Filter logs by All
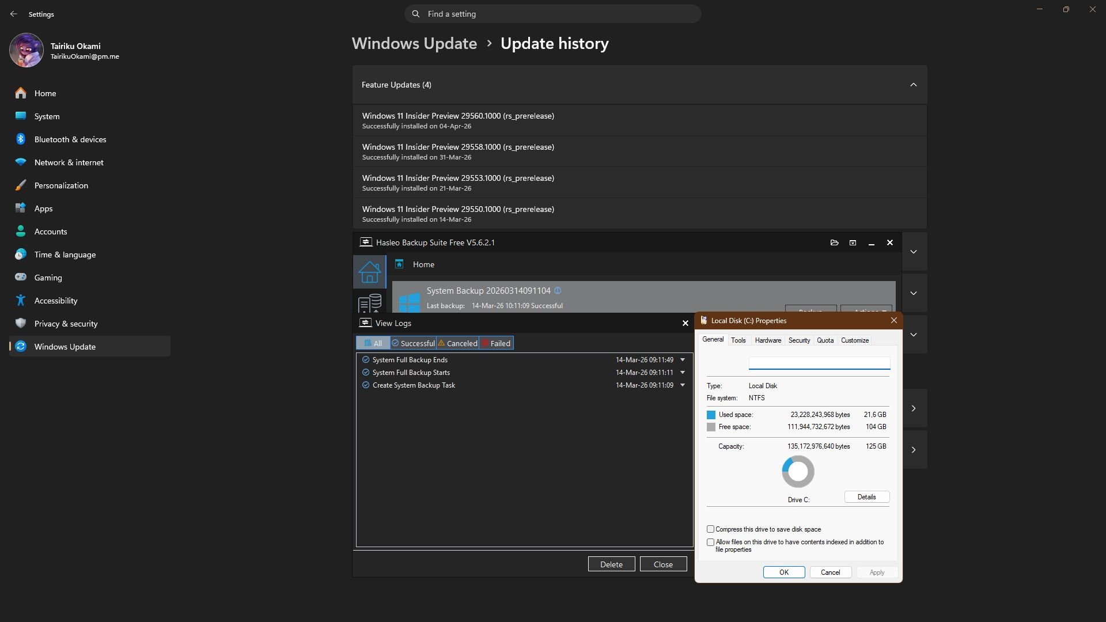Screen dimensions: 1106x622 coord(373,343)
